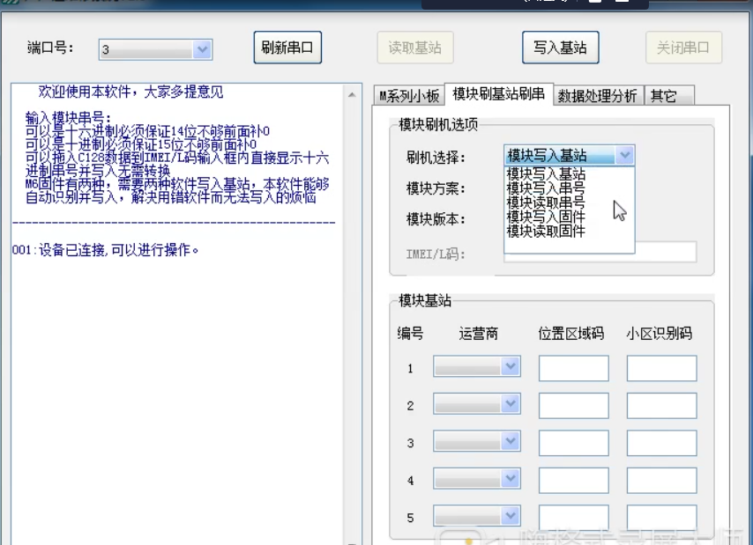Open the 其它 tab
The image size is (753, 545).
[669, 96]
